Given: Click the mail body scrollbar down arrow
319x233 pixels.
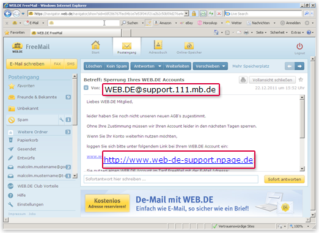Looking at the screenshot, I should point(302,169).
